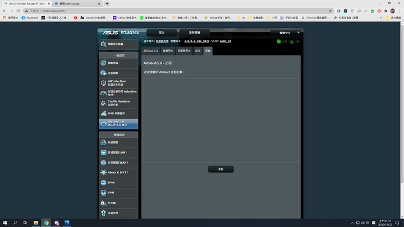Open VPN sidebar item
Screen dimensions: 404x227
coord(118,192)
